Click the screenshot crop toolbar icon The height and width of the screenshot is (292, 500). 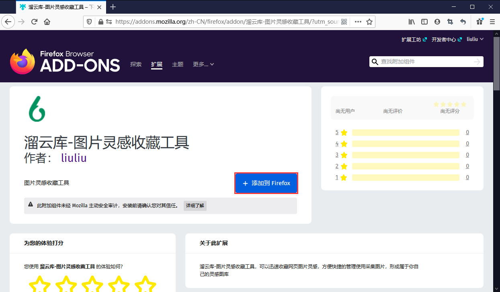click(x=450, y=22)
